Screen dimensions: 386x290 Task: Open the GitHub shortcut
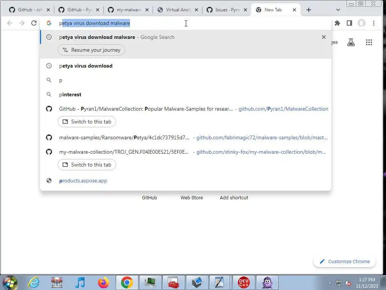(x=149, y=197)
